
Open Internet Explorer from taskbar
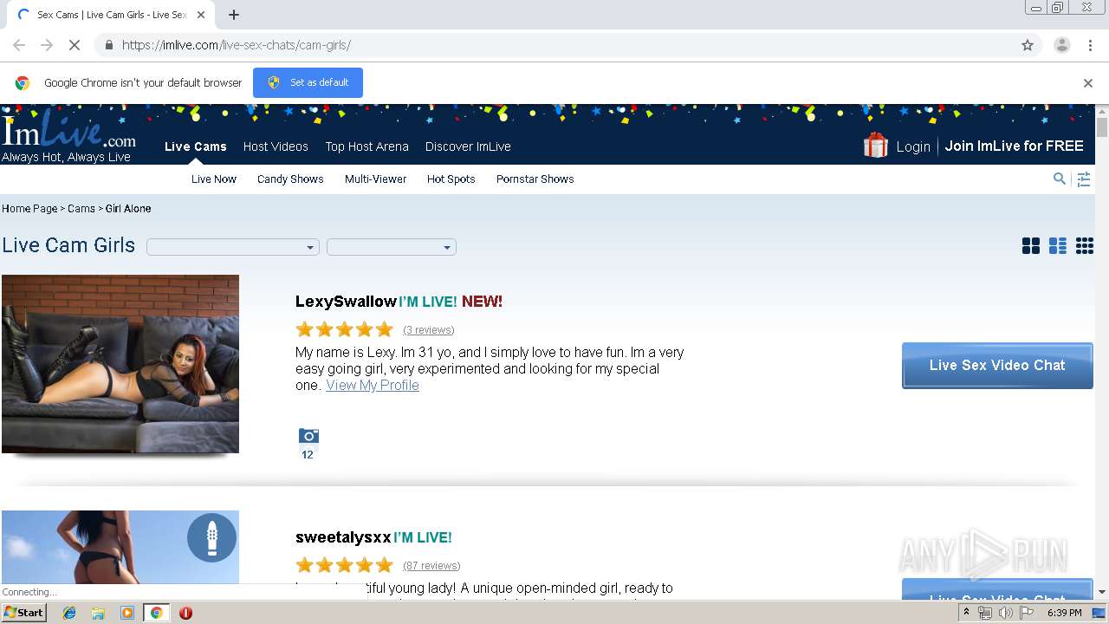[69, 613]
